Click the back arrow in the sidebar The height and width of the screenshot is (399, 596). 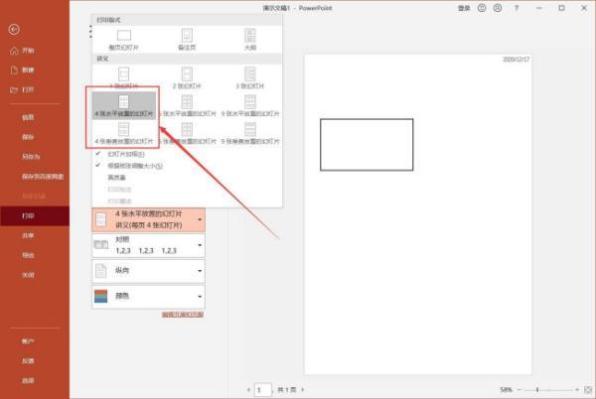(x=13, y=30)
